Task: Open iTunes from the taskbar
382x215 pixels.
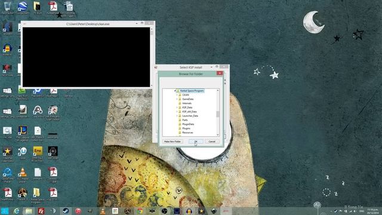Action: (78, 211)
